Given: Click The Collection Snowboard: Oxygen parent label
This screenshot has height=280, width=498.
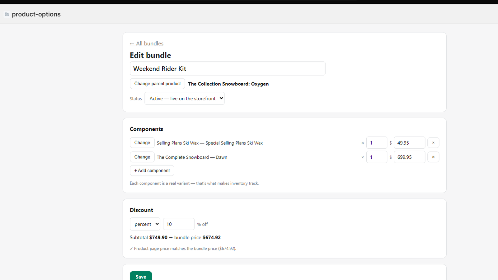Looking at the screenshot, I should 228,84.
